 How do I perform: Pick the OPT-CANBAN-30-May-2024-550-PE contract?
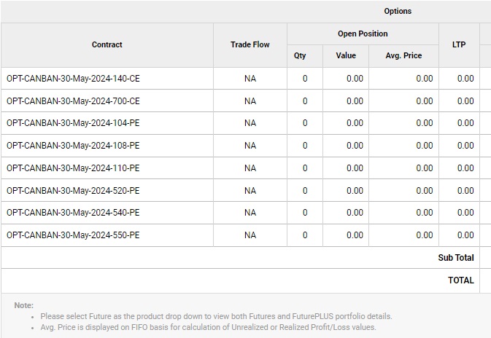(73, 235)
